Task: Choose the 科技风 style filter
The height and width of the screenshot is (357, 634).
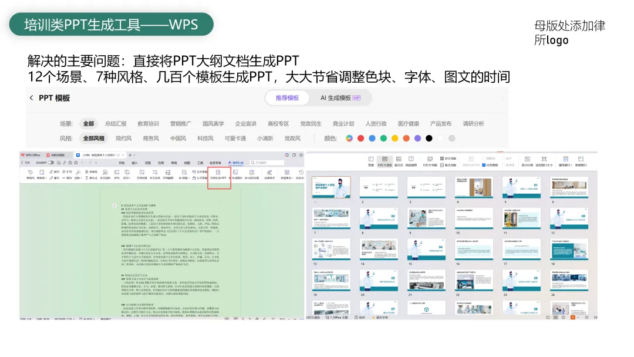Action: [x=205, y=138]
